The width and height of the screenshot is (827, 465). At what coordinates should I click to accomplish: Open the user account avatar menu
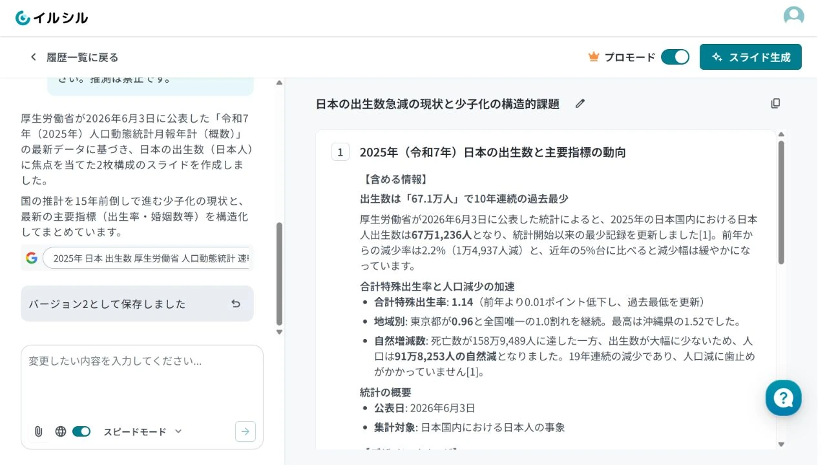[793, 17]
